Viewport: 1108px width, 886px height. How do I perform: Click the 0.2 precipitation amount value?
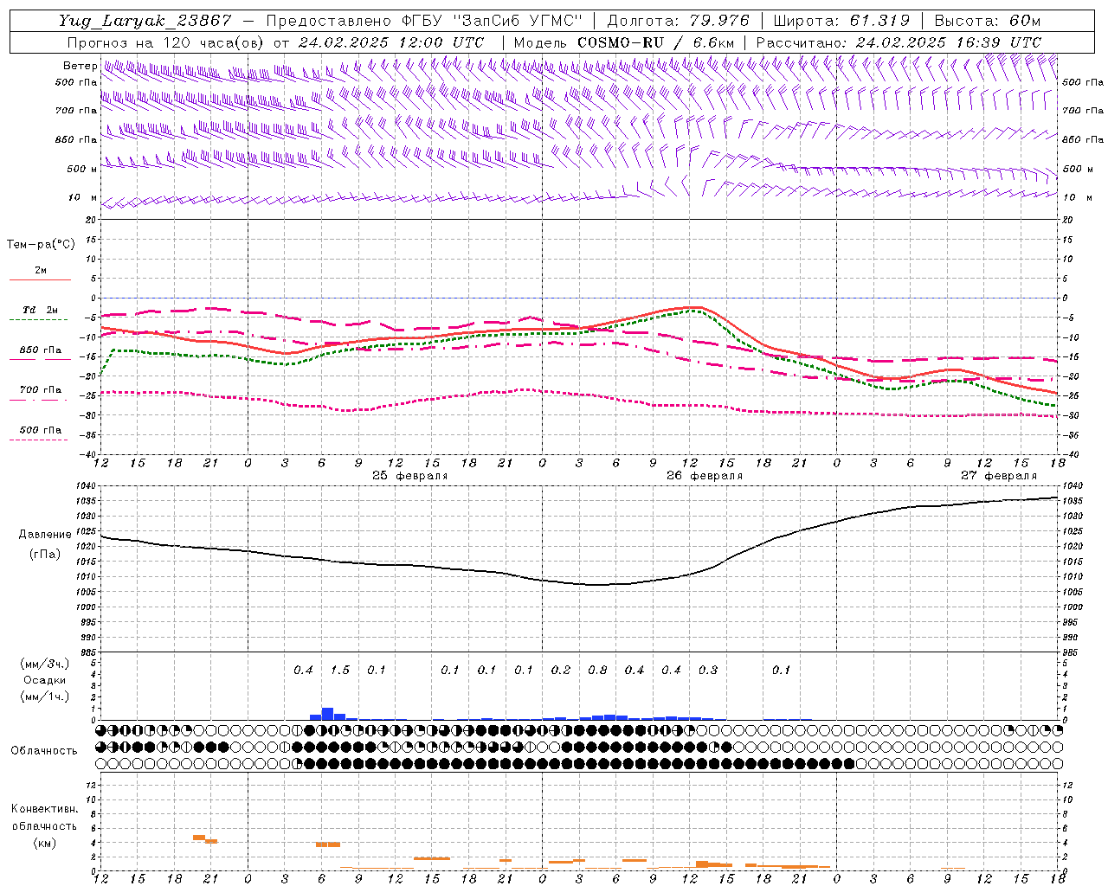click(561, 671)
